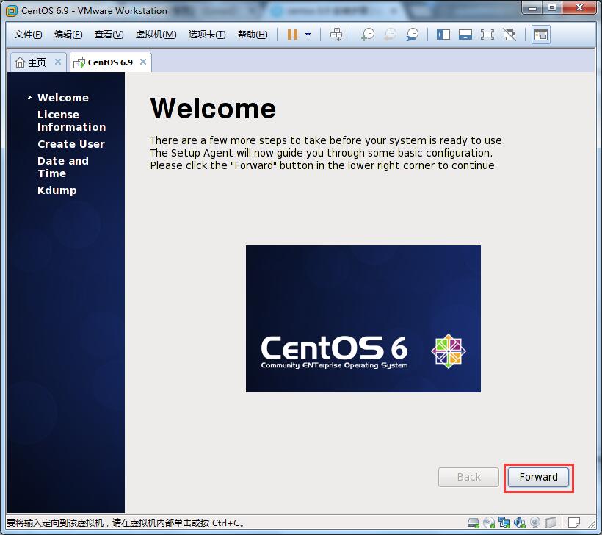Click the CD/DVD drive status icon
This screenshot has height=535, width=602.
tap(489, 523)
